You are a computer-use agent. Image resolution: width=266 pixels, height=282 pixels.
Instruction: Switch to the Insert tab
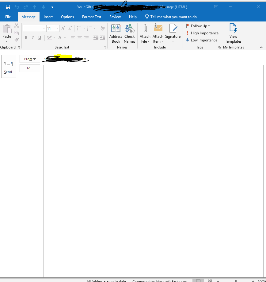tap(48, 17)
